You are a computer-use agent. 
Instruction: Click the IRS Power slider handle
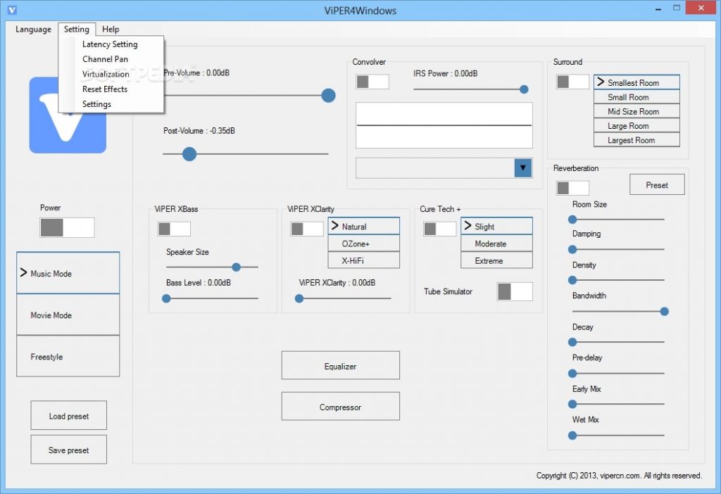point(524,89)
